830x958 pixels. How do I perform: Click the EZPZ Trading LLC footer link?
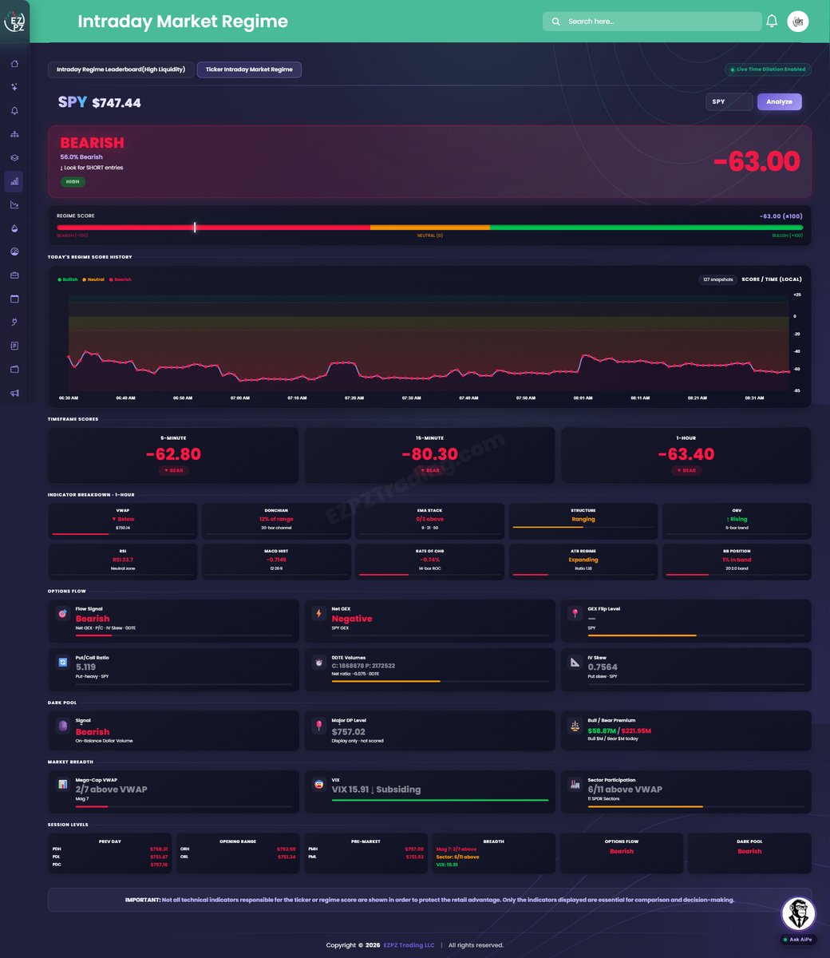point(409,945)
